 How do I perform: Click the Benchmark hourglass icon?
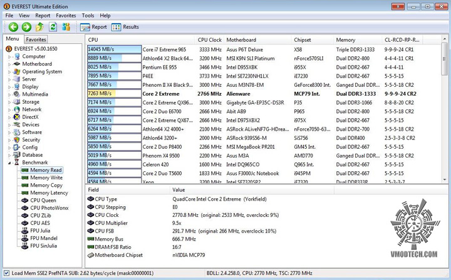click(17, 162)
